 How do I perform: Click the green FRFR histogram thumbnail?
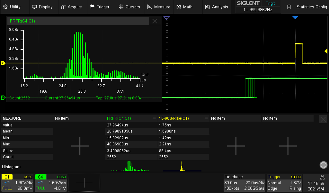click(130, 166)
